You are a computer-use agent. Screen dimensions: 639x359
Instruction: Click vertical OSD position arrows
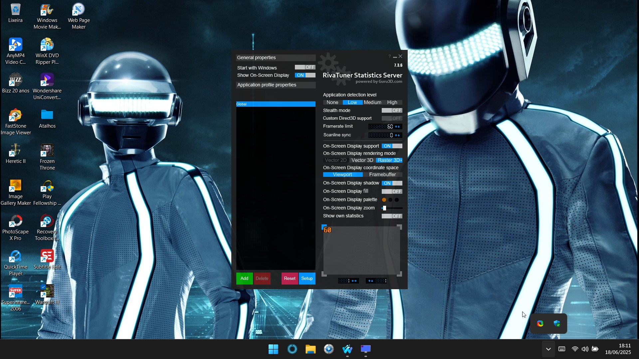coord(370,281)
